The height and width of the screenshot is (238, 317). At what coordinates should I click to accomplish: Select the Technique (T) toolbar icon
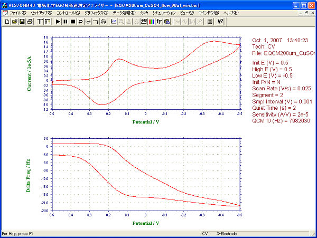[40, 22]
